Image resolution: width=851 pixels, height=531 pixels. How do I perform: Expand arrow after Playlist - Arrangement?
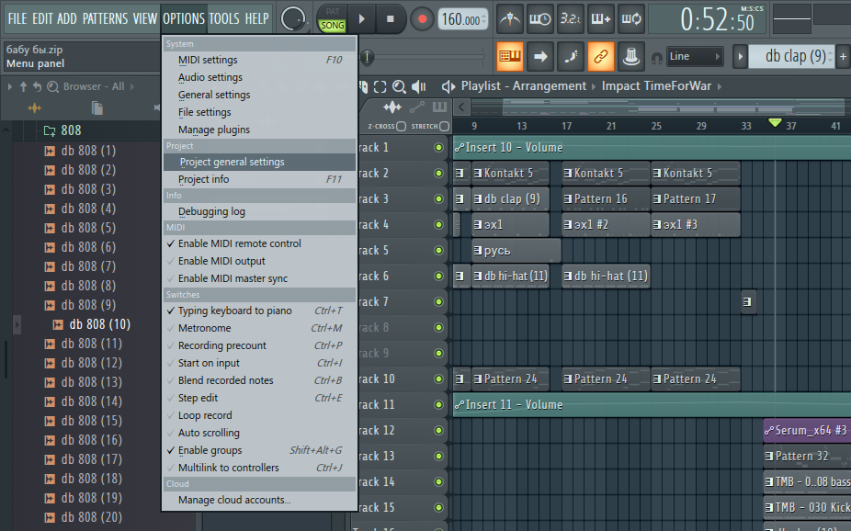(593, 86)
